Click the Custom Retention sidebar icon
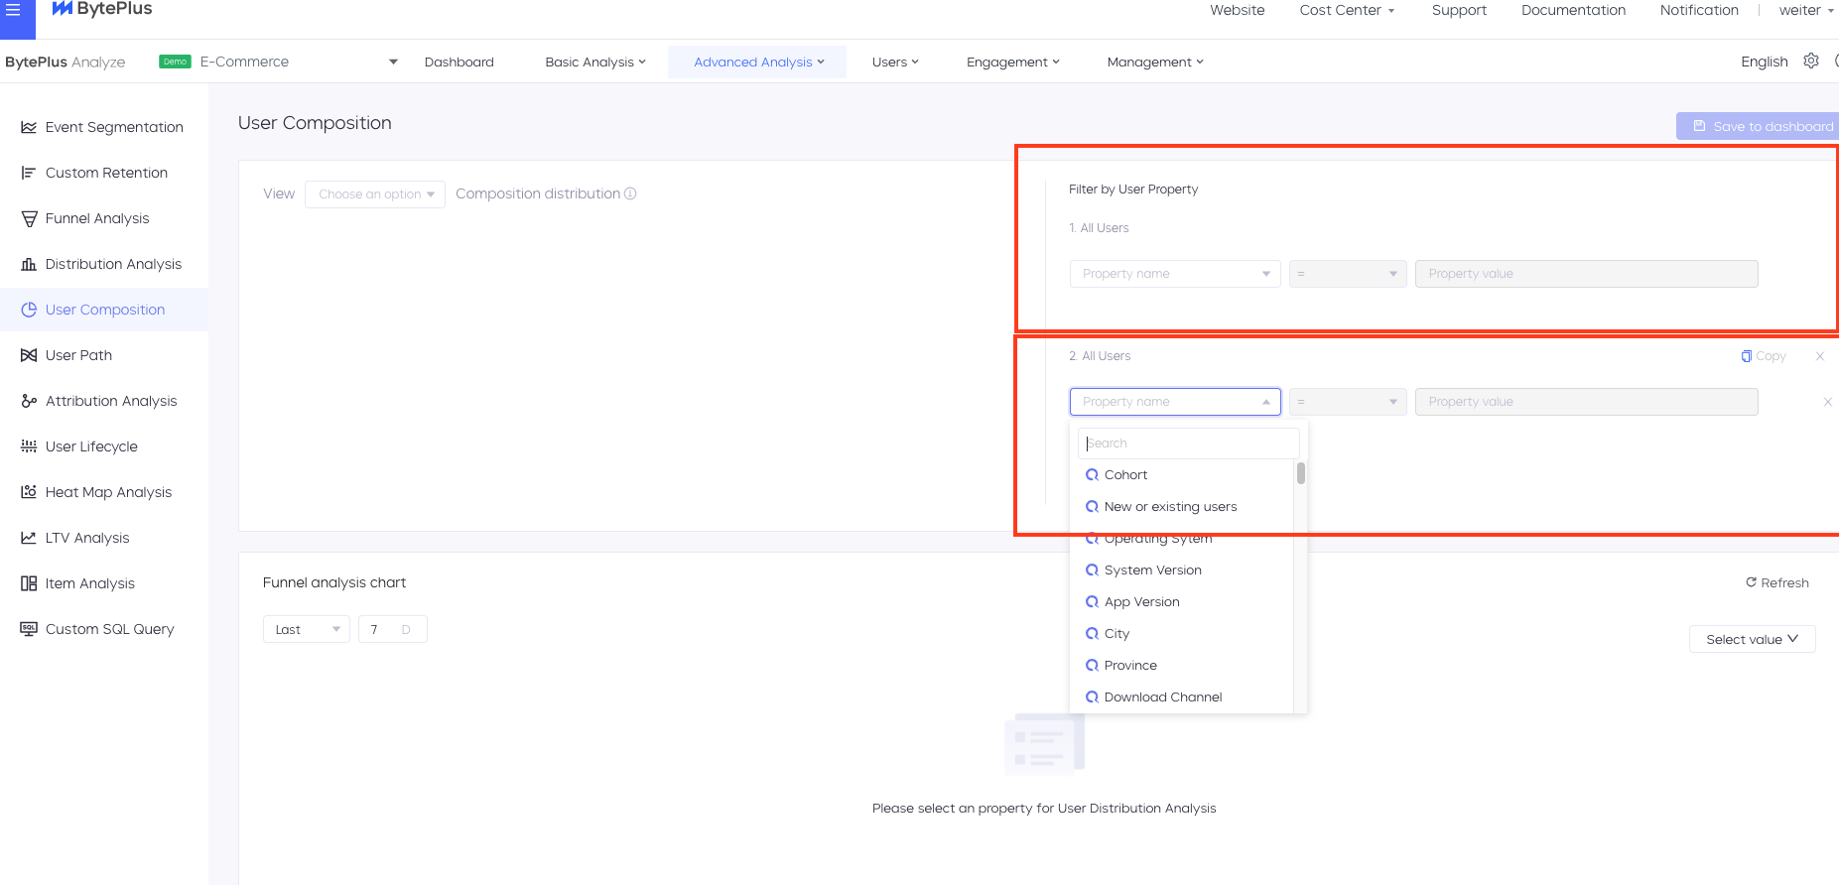1839x885 pixels. [x=29, y=173]
